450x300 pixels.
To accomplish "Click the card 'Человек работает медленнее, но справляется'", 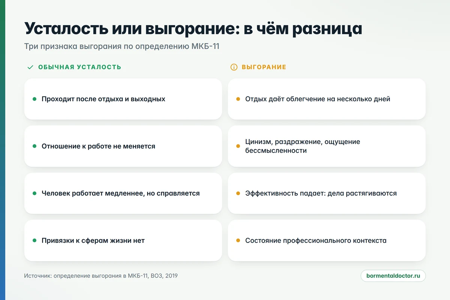I will (123, 193).
